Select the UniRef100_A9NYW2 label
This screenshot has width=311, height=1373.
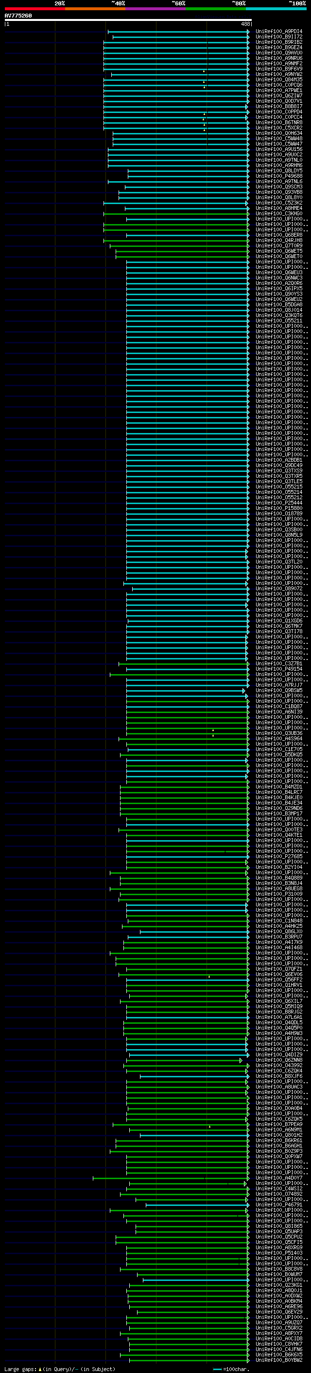[278, 74]
